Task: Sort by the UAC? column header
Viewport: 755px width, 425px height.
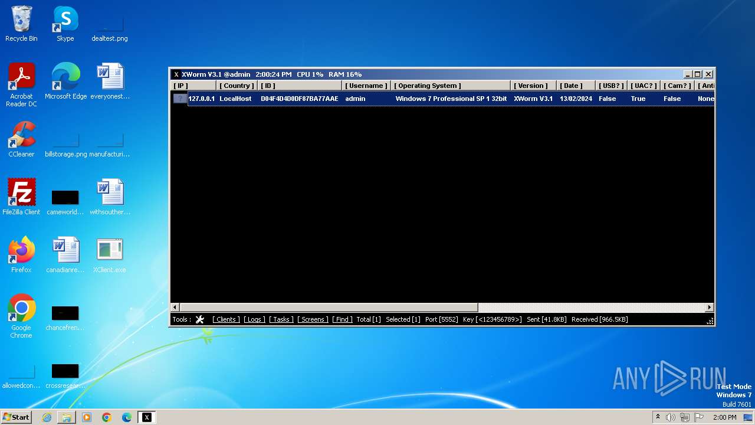Action: click(x=643, y=86)
